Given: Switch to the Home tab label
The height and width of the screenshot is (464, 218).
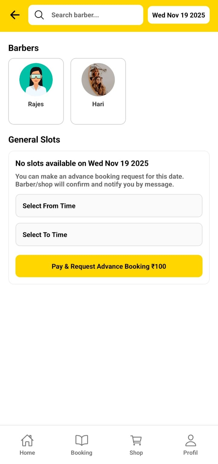Looking at the screenshot, I should tap(27, 453).
